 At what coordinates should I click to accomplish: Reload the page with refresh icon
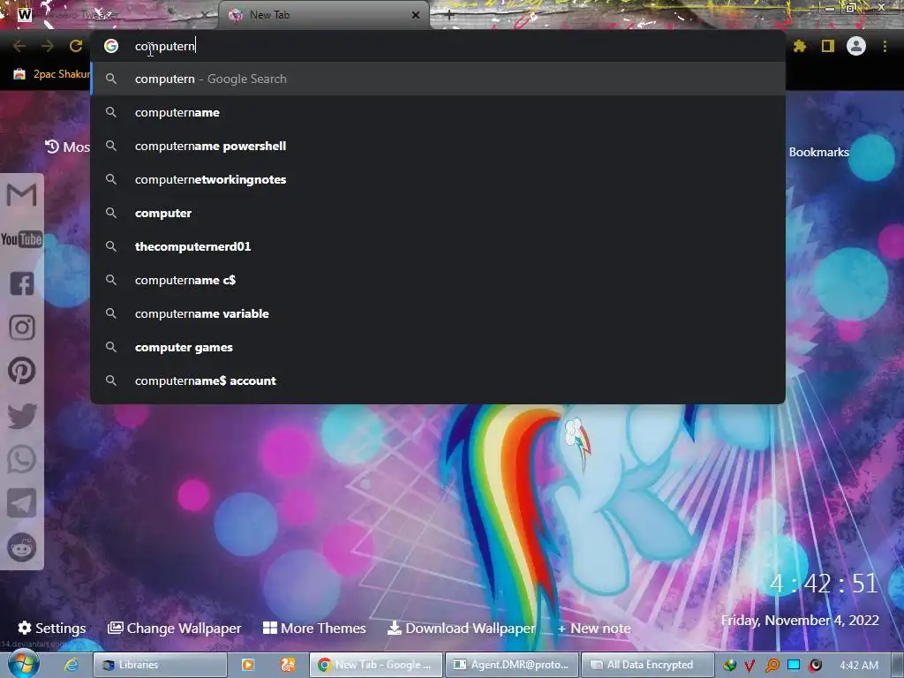(x=76, y=46)
